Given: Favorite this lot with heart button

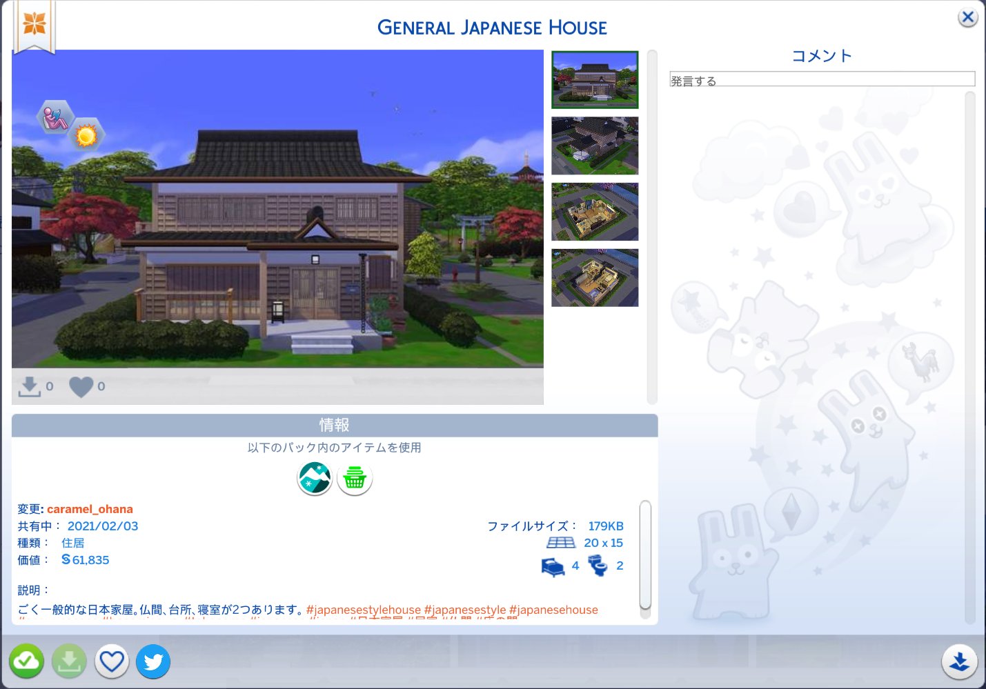Looking at the screenshot, I should (x=112, y=661).
